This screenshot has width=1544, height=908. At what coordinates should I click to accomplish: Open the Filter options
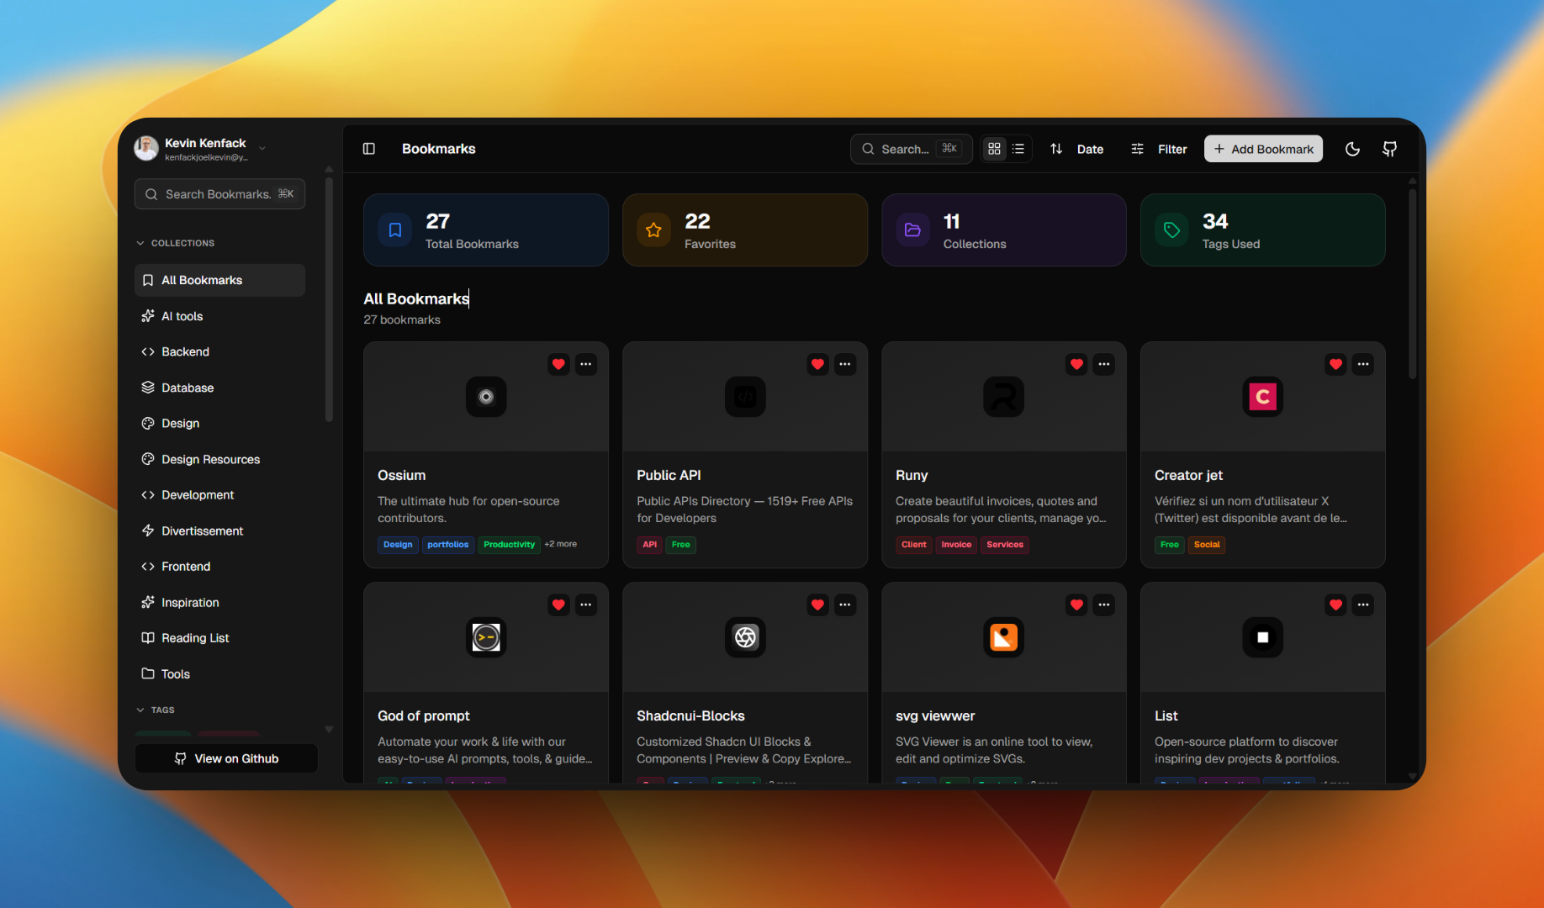[x=1159, y=149]
